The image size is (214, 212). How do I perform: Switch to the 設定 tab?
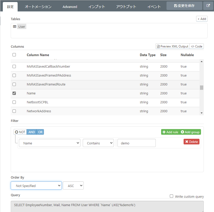point(10,7)
